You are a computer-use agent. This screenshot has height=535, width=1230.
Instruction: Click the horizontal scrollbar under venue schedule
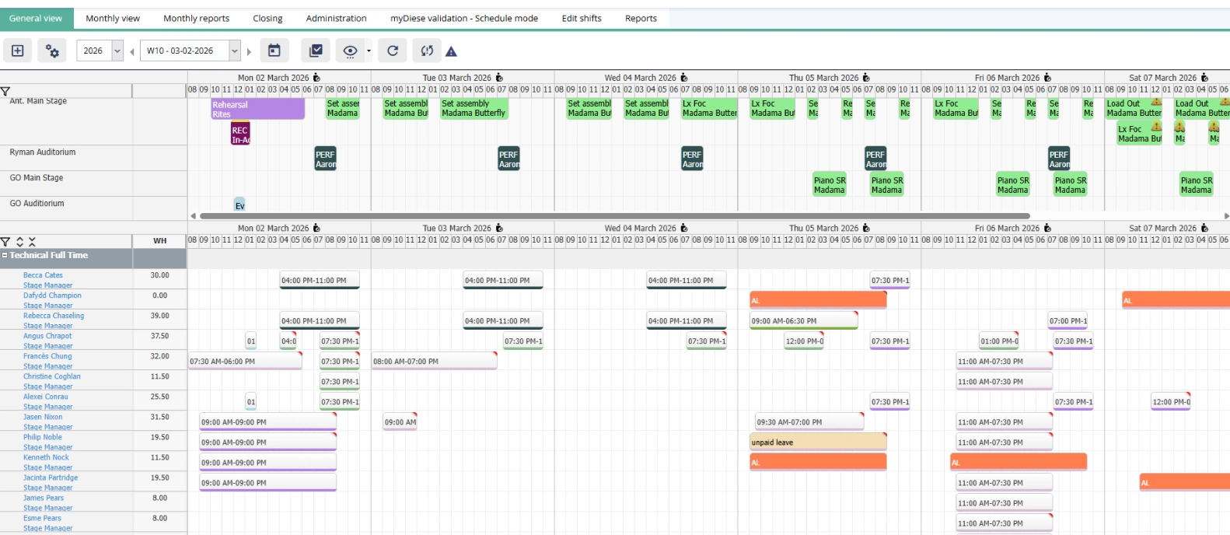pos(614,216)
